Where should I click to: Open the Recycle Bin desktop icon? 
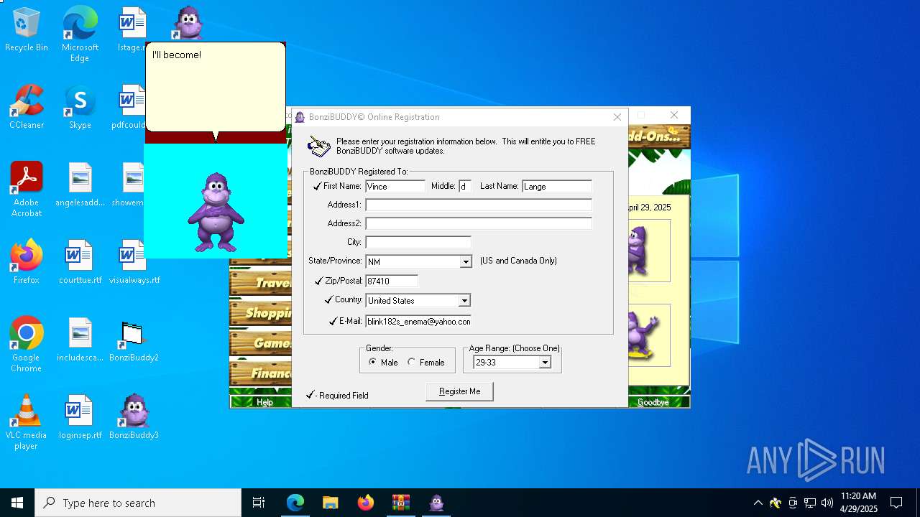pos(27,30)
